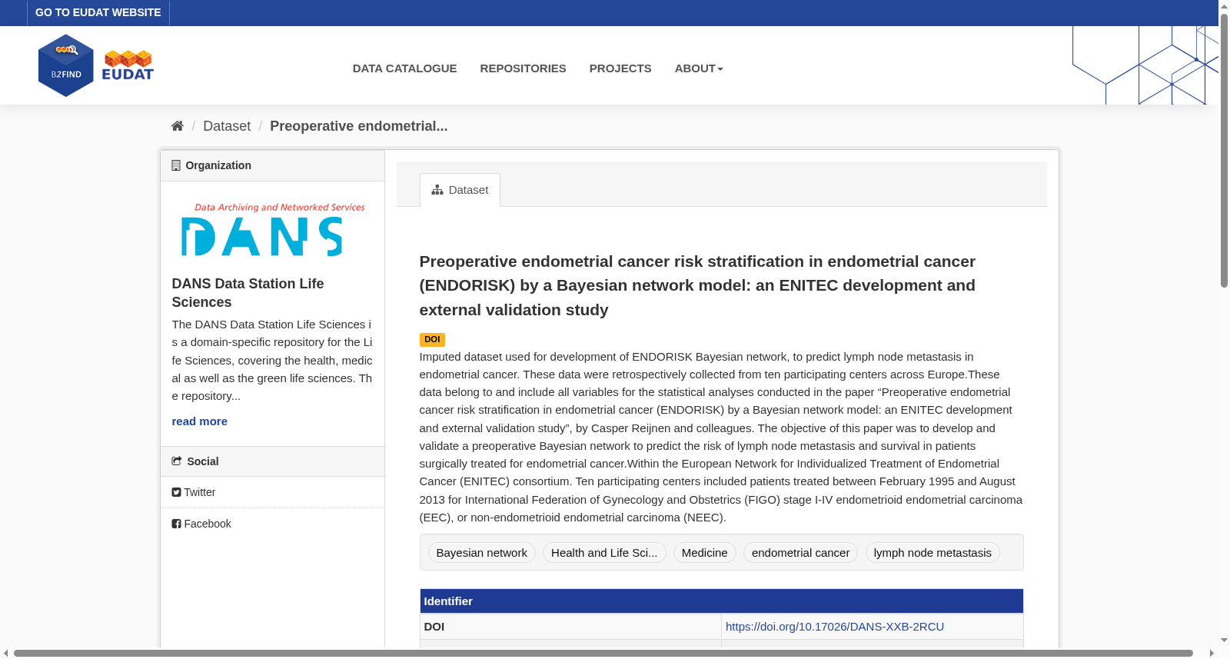Expand organization description with read more
Screen dimensions: 1230x659
click(200, 421)
